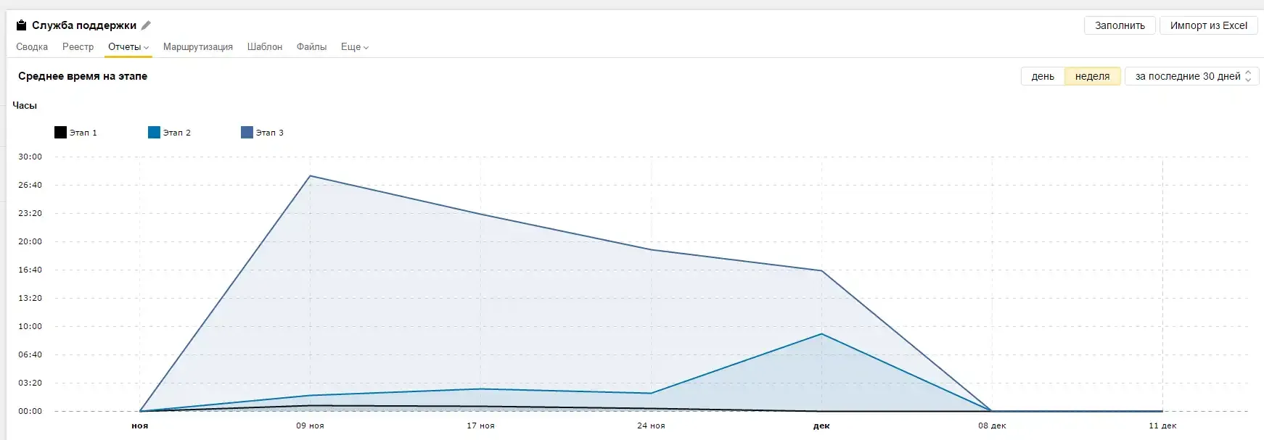Toggle the Этап 2 blue legend swatch
Screen dimensions: 1264x440
[154, 132]
